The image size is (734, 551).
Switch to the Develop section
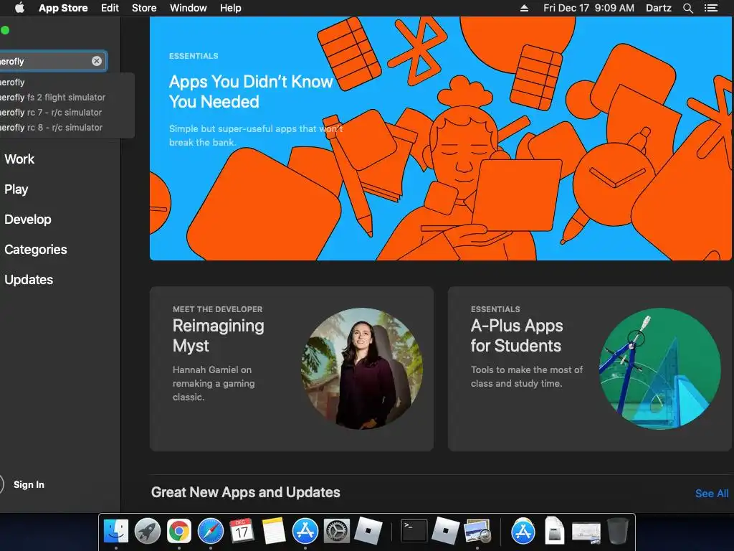tap(28, 220)
